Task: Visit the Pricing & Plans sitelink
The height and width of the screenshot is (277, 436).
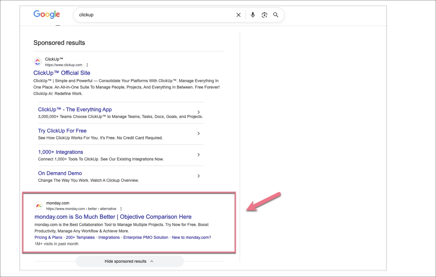Action: pos(48,237)
